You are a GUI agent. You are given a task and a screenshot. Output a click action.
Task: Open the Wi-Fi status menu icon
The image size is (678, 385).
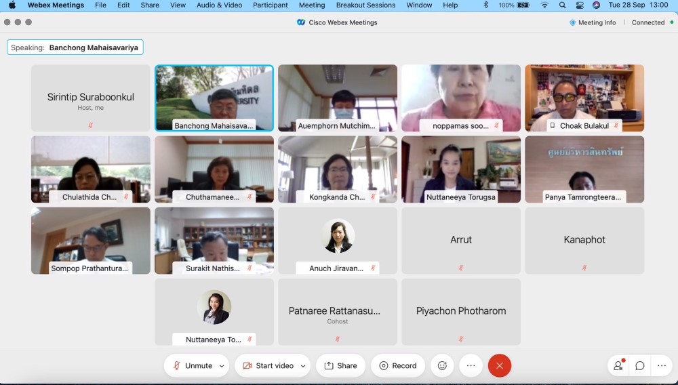(544, 5)
